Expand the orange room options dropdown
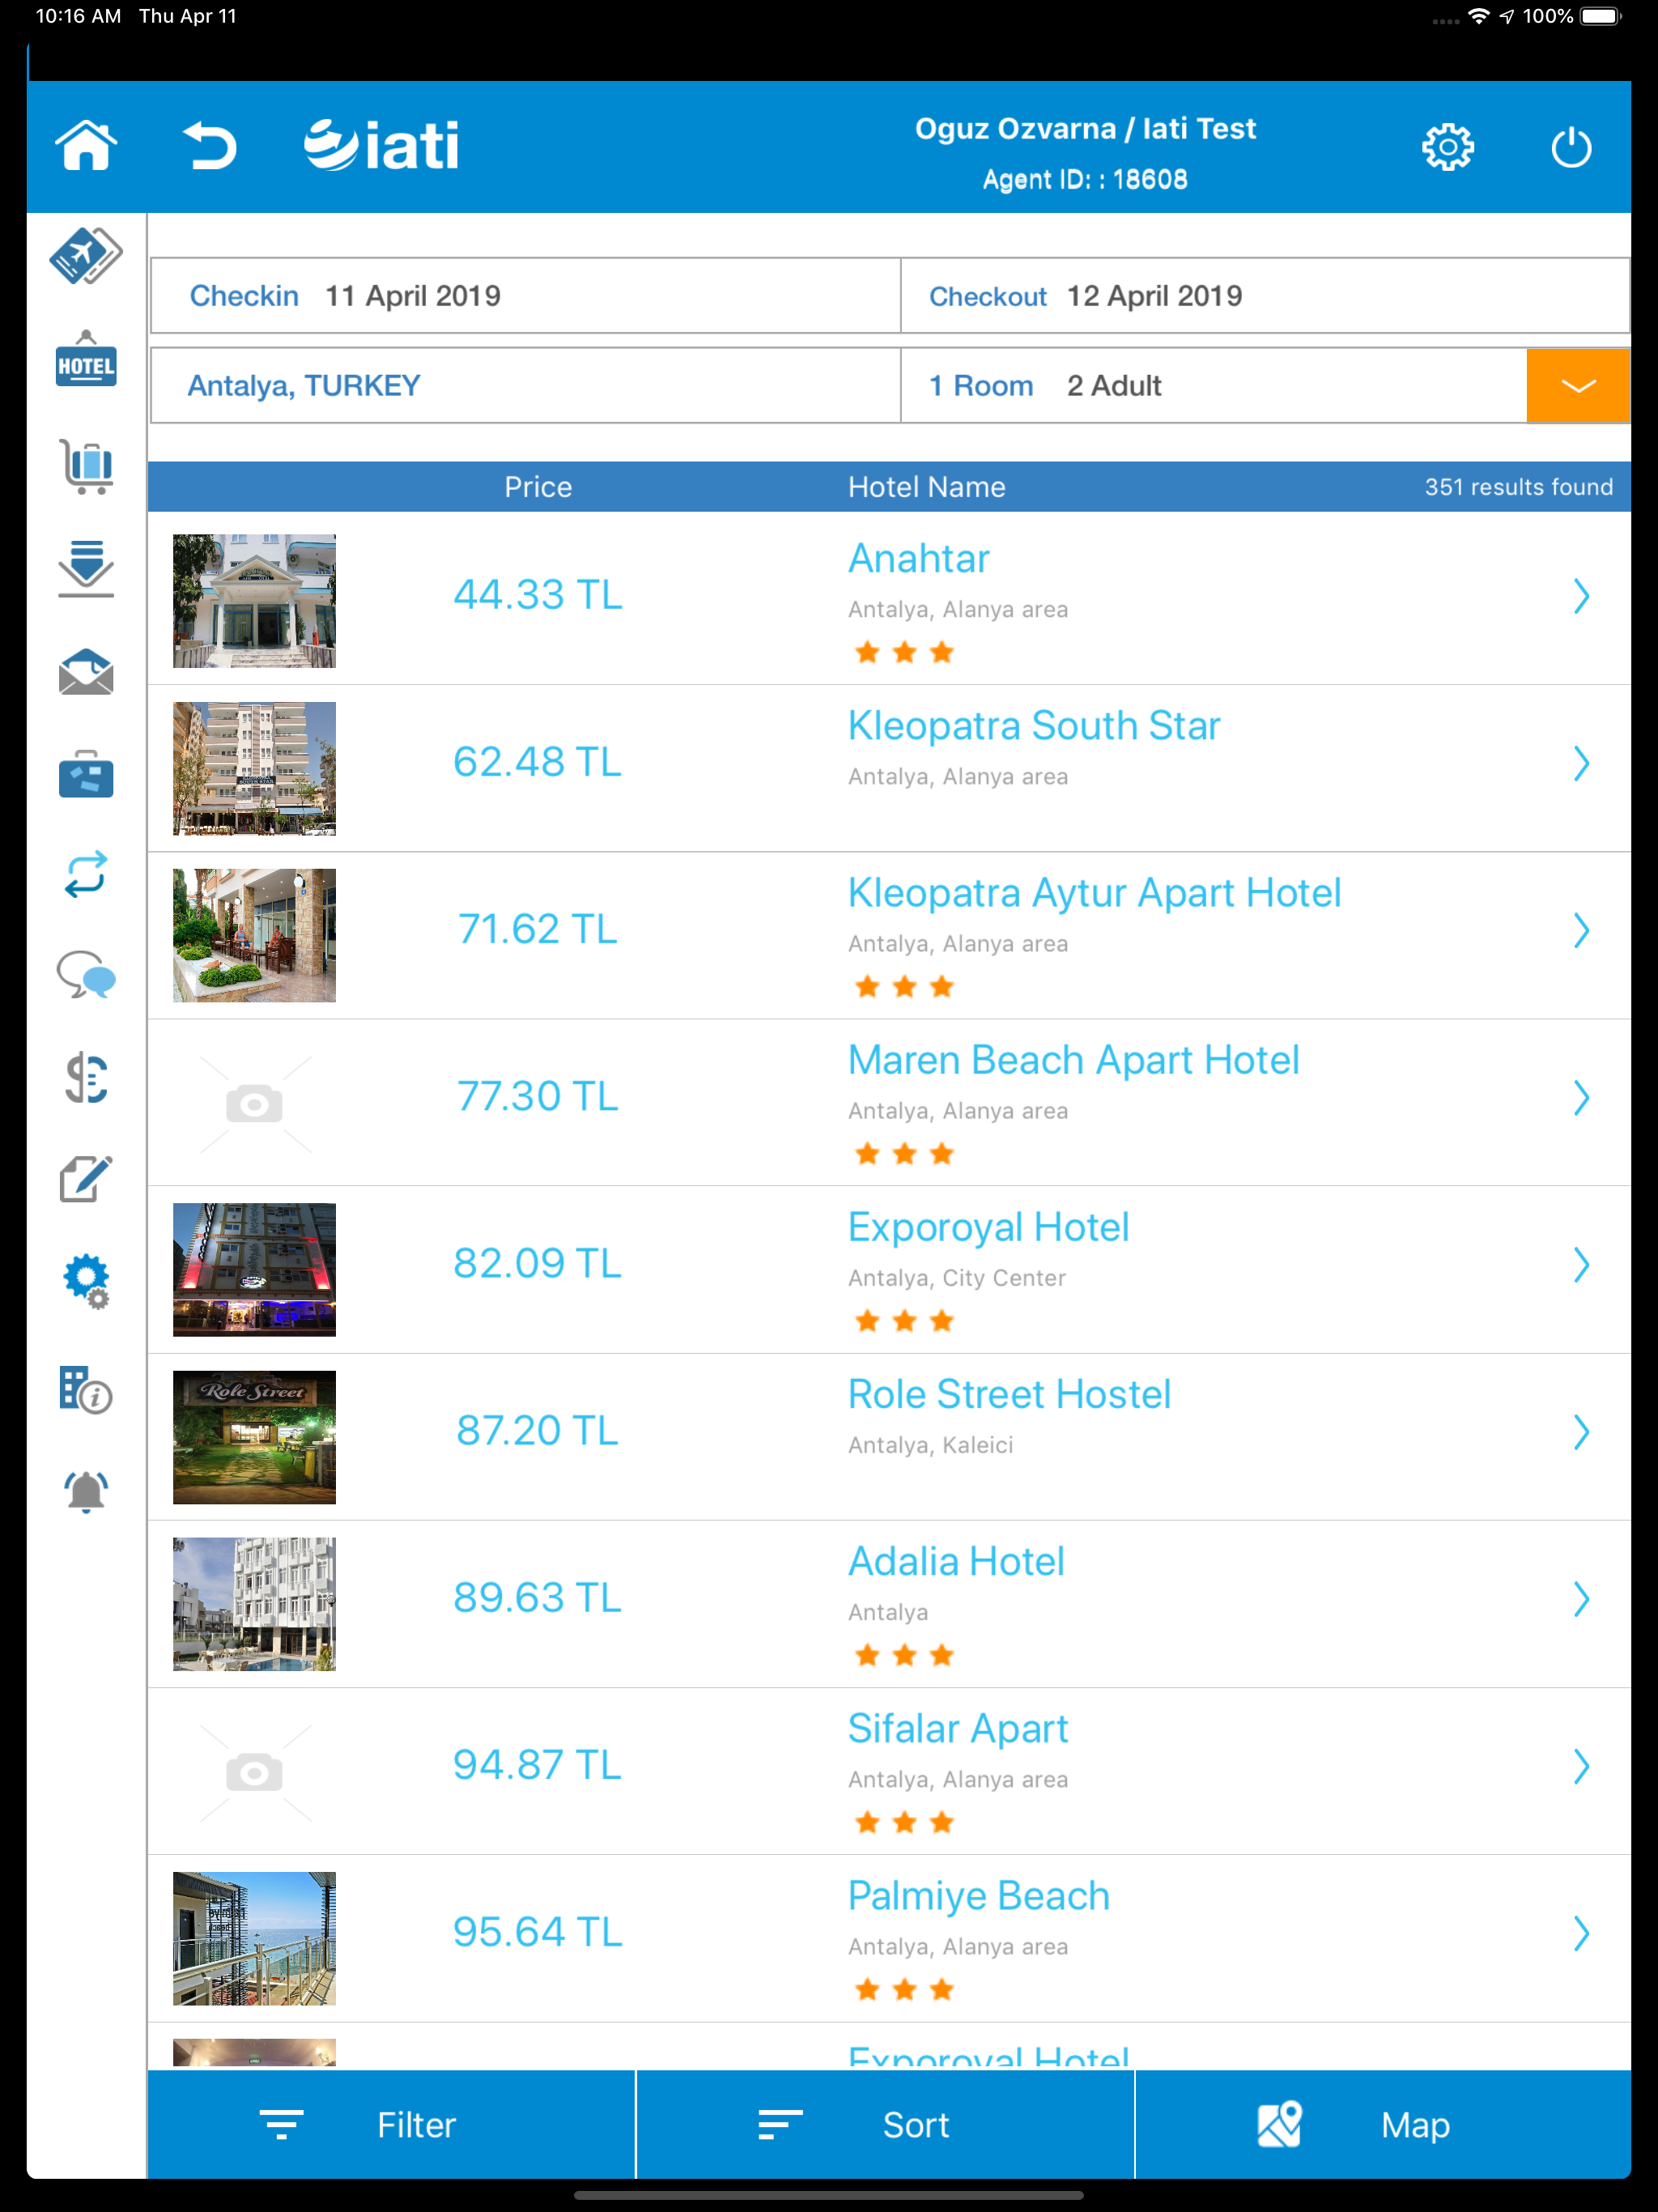 1578,386
